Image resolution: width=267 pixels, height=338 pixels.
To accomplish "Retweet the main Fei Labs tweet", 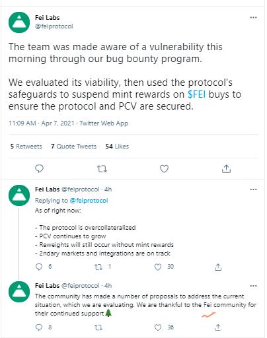I will click(102, 169).
